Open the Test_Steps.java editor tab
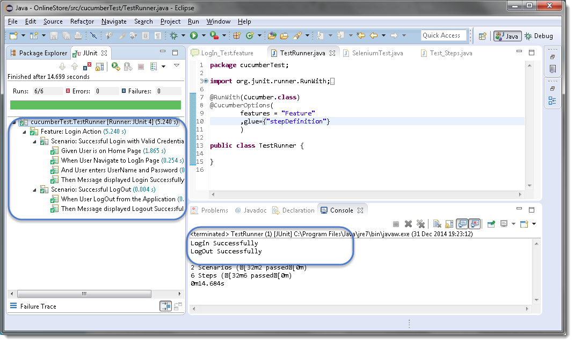 point(447,53)
